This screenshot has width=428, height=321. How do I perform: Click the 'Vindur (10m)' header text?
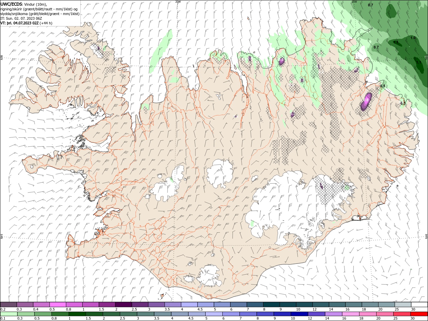coord(36,4)
